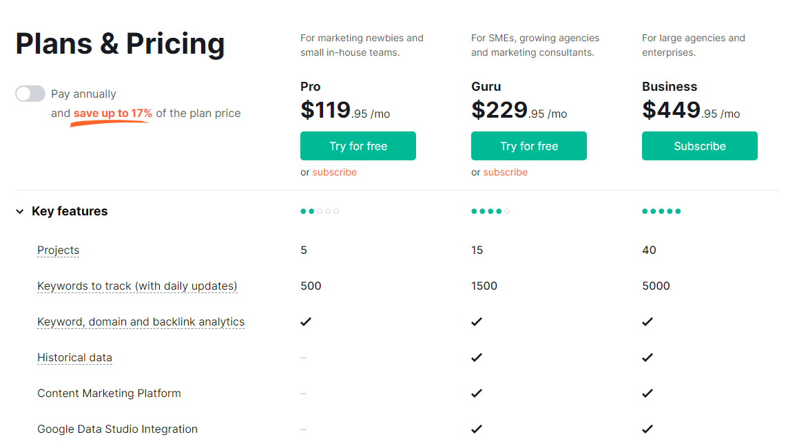
Task: Click the Pro checkmark for backlink analytics
Action: coord(305,321)
